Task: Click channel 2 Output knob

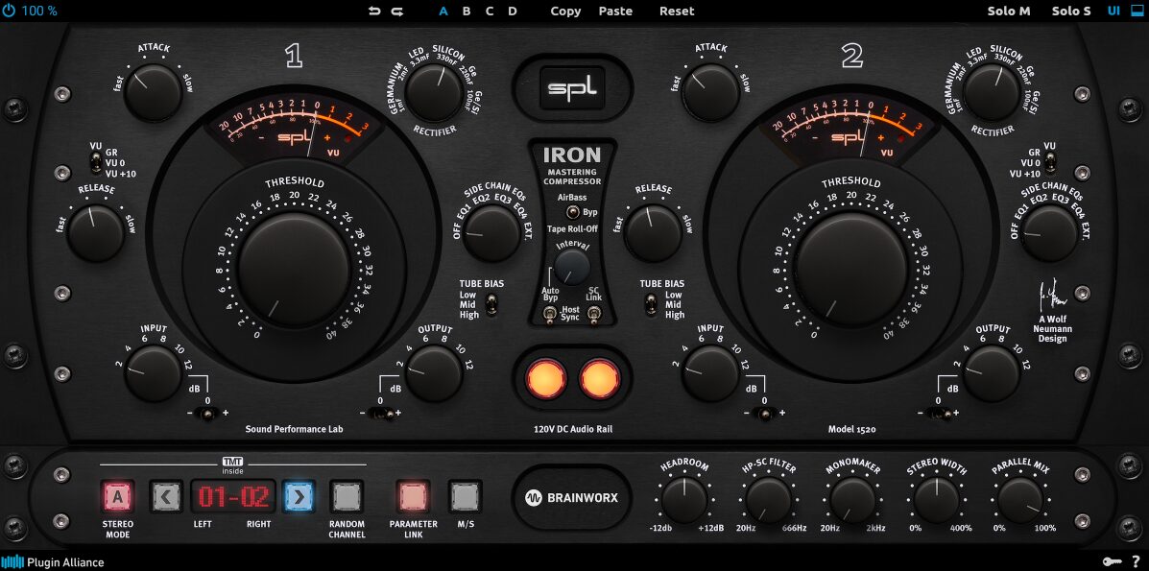Action: click(x=992, y=374)
